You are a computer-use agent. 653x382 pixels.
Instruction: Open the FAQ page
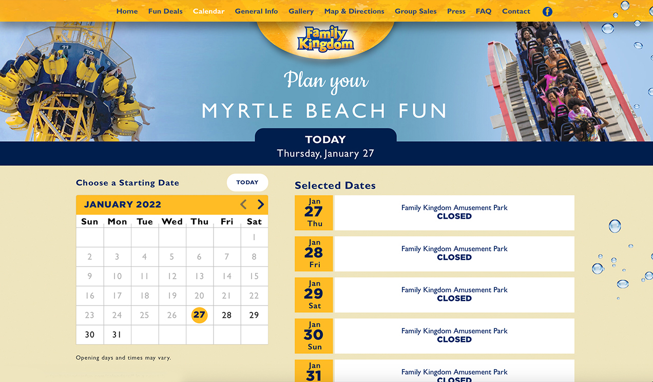coord(483,11)
